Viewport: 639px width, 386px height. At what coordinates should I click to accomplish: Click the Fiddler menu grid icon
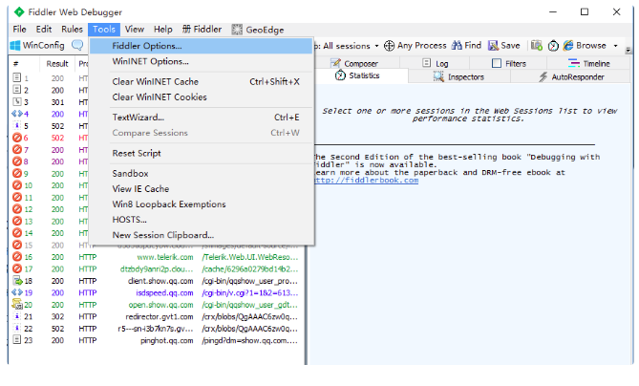[x=186, y=29]
